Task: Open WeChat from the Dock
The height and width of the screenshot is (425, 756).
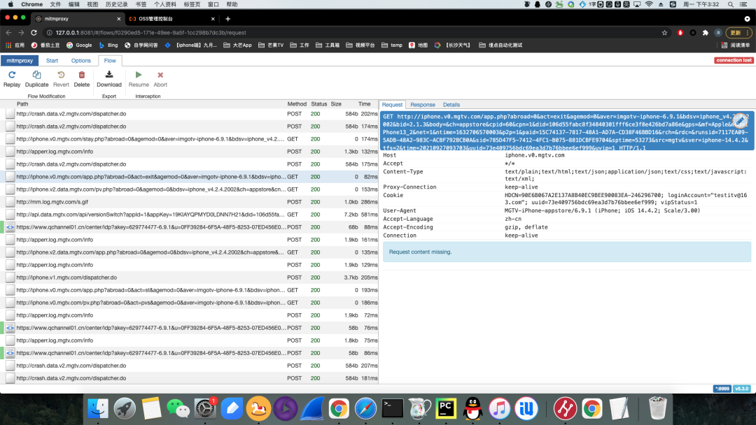Action: (x=178, y=409)
